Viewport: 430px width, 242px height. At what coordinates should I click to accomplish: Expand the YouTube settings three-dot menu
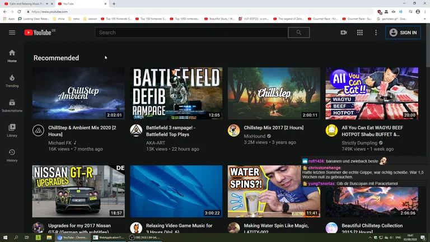coord(376,32)
